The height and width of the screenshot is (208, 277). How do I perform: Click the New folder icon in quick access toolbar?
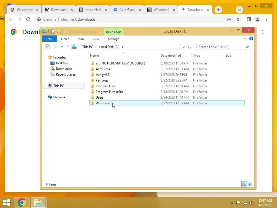tap(59, 32)
